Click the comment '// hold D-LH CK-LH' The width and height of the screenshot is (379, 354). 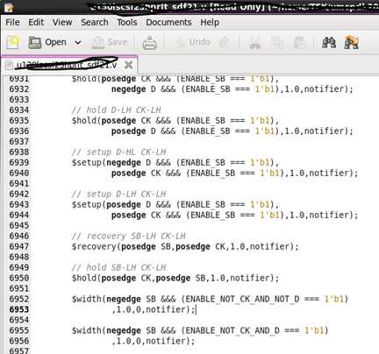click(x=117, y=110)
